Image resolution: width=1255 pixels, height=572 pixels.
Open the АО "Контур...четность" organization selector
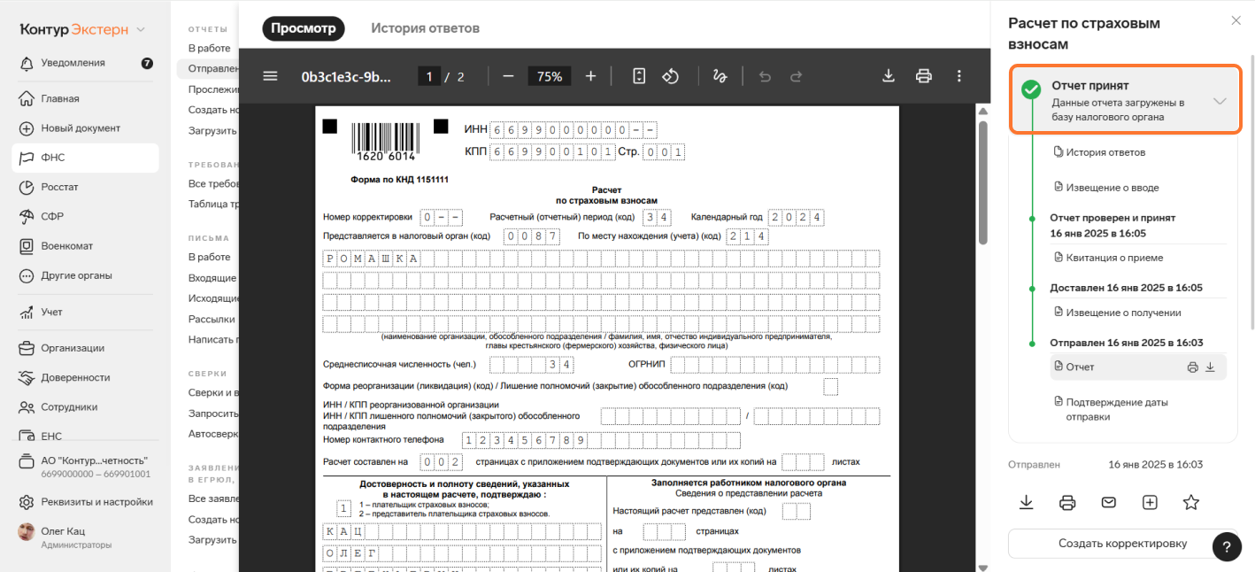point(85,467)
